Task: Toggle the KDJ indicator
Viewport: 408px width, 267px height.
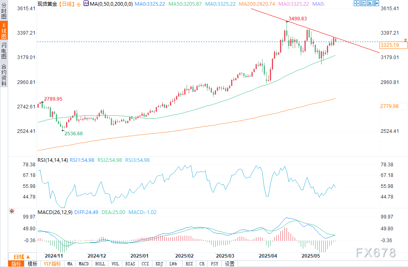Action: click(x=159, y=264)
